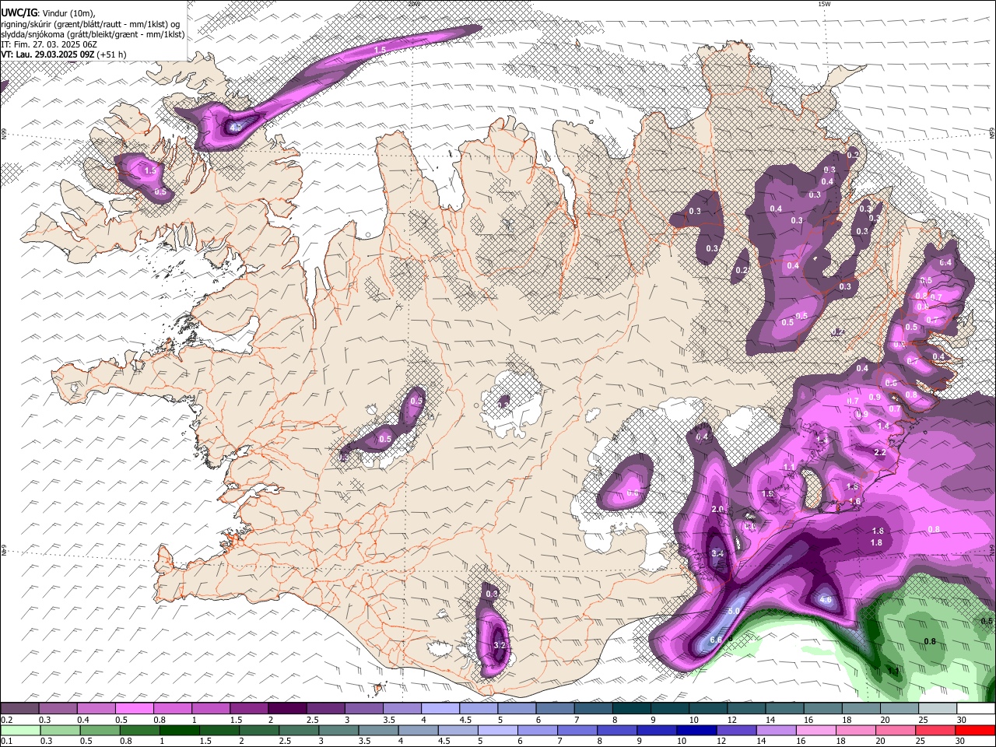Screen dimensions: 996x747
Task: Click the '20W' longitude label
Action: (x=414, y=4)
